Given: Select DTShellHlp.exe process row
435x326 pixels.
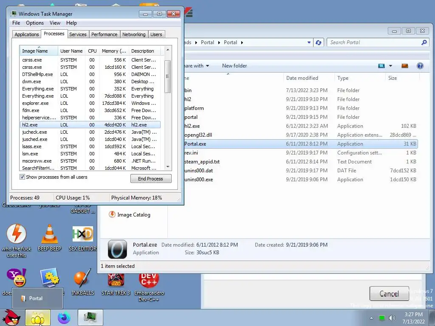Looking at the screenshot, I should point(90,74).
